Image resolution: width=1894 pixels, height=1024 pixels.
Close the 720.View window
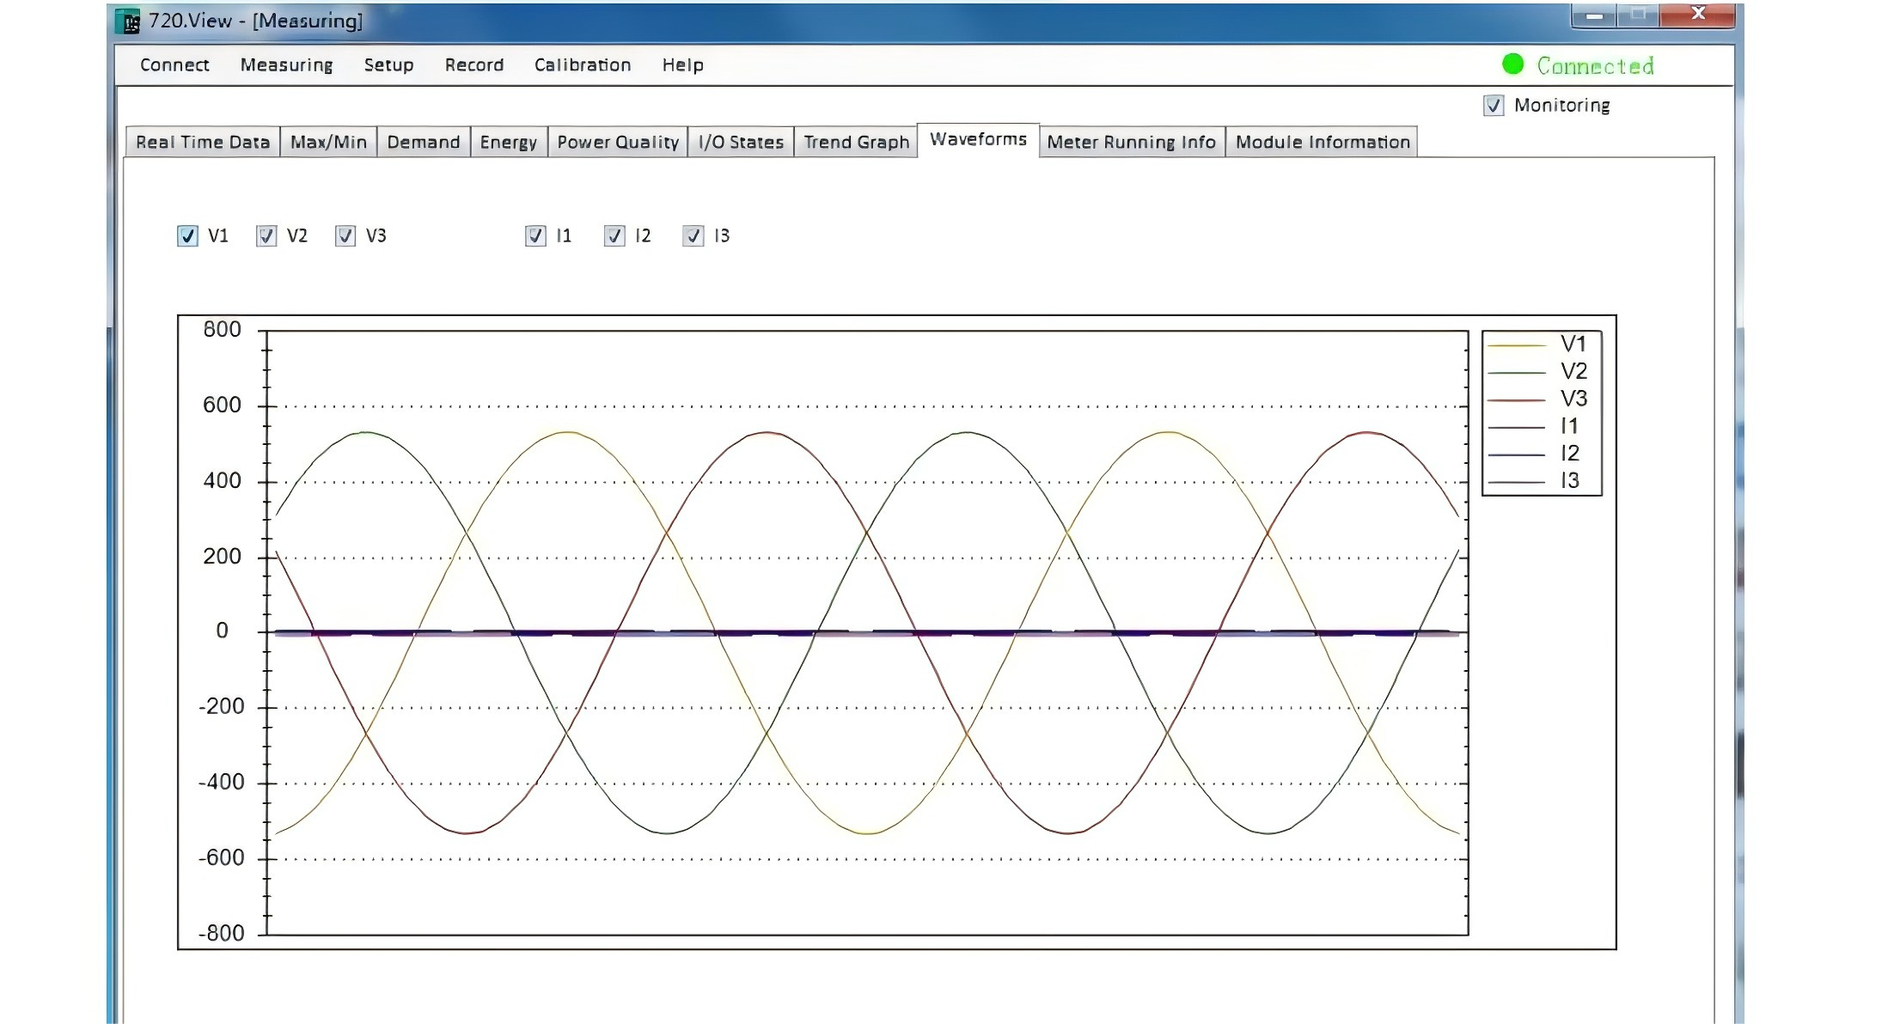coord(1697,15)
